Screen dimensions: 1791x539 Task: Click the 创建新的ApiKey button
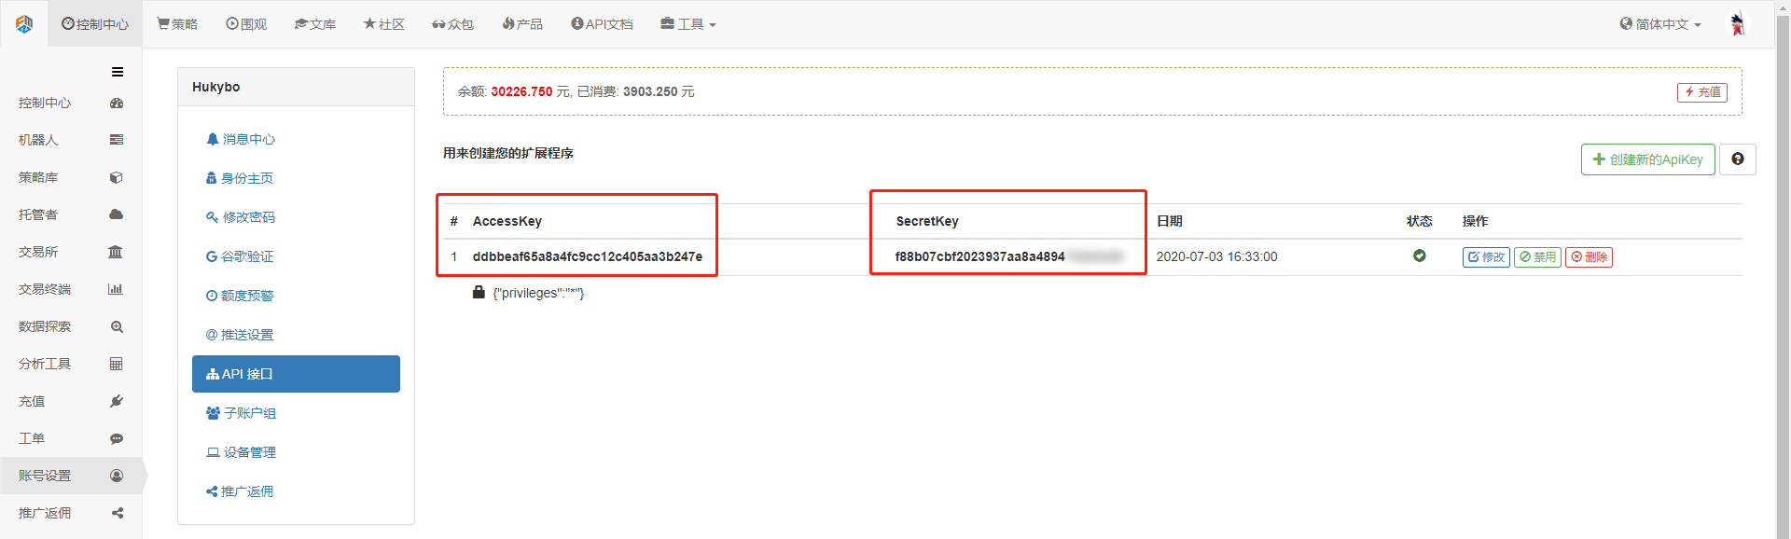(1647, 159)
